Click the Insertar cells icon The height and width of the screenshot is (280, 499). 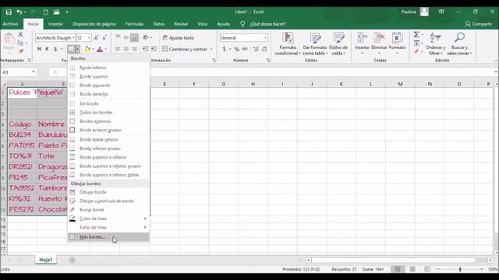(362, 37)
